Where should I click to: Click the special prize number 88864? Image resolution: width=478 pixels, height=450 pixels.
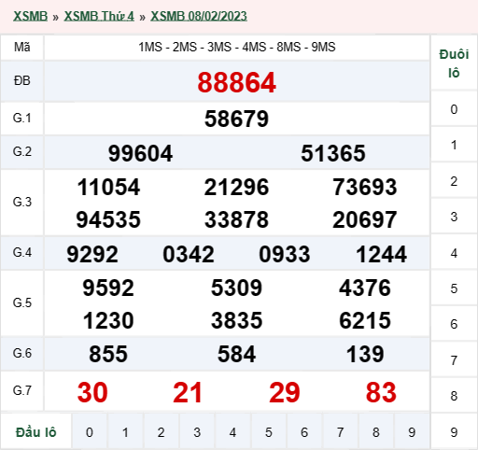(x=236, y=82)
